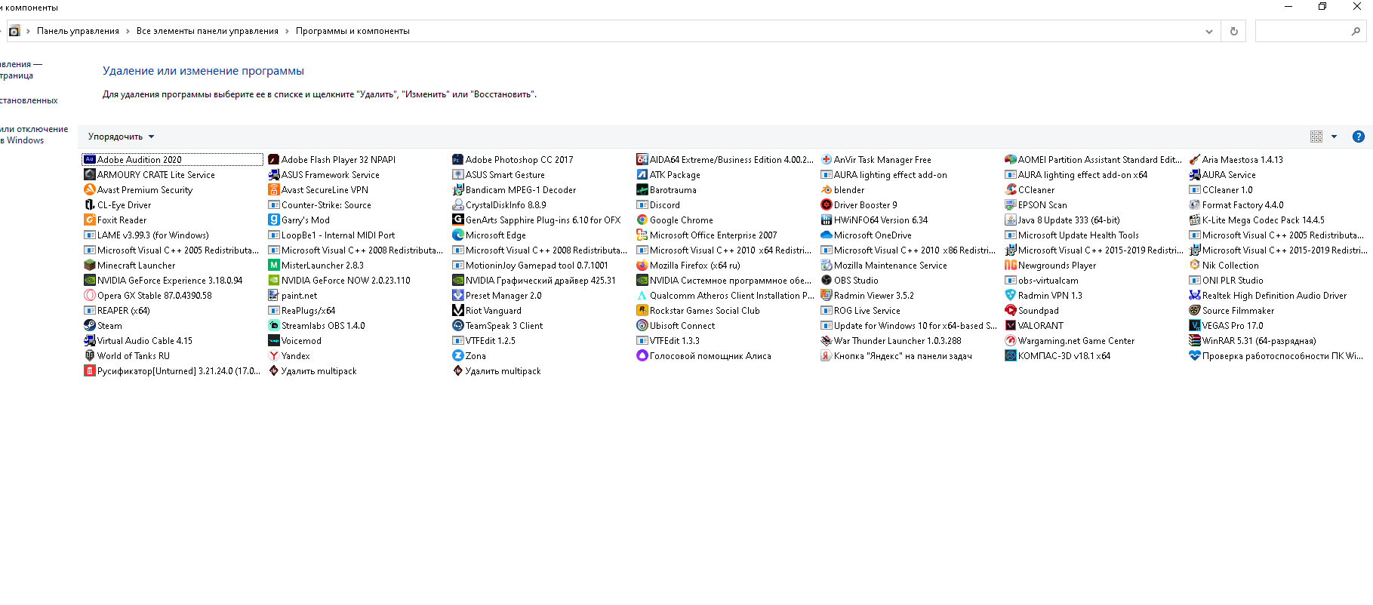Select Microsoft Office Enterprise 2007 entry
The image size is (1373, 605).
tap(707, 235)
